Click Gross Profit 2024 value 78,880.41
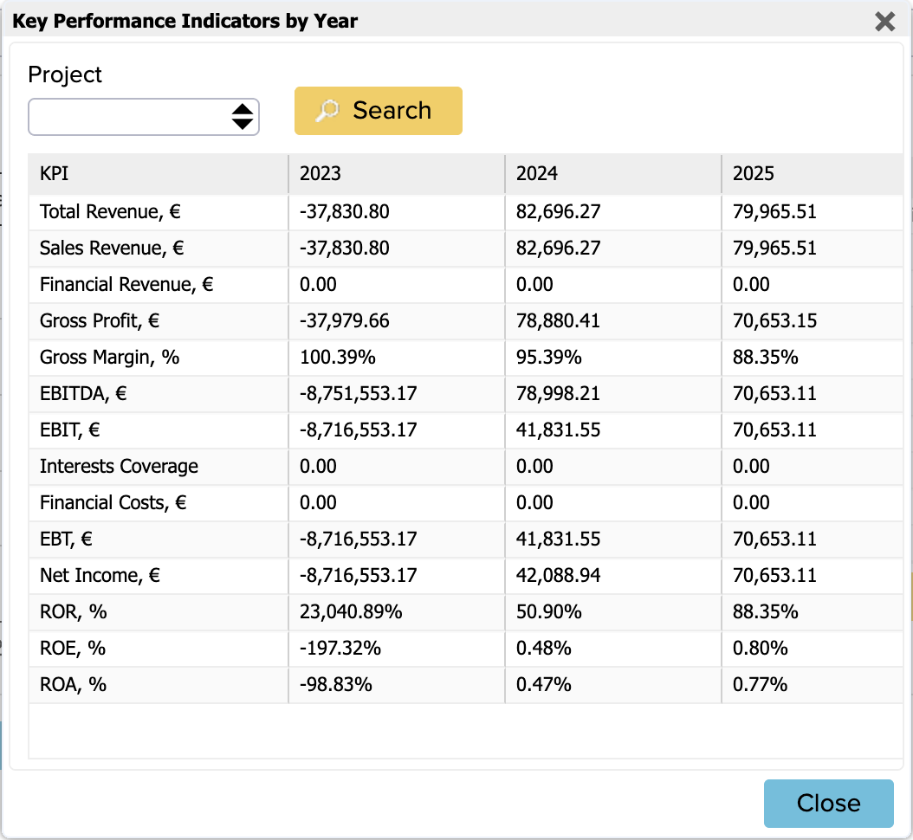913x840 pixels. point(558,321)
